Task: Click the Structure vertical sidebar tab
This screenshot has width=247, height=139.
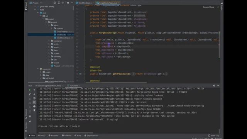Action: (26, 114)
